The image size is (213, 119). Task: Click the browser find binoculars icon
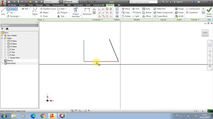click(7, 29)
